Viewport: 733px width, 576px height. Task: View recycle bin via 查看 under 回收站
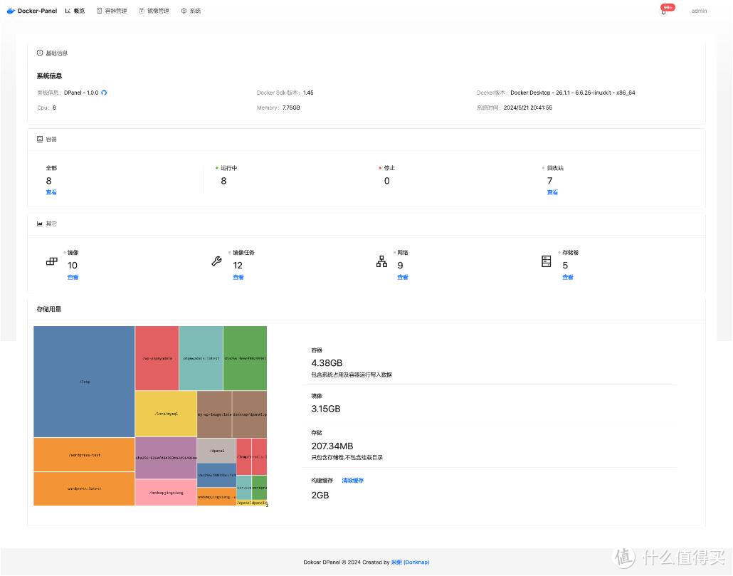coord(552,192)
